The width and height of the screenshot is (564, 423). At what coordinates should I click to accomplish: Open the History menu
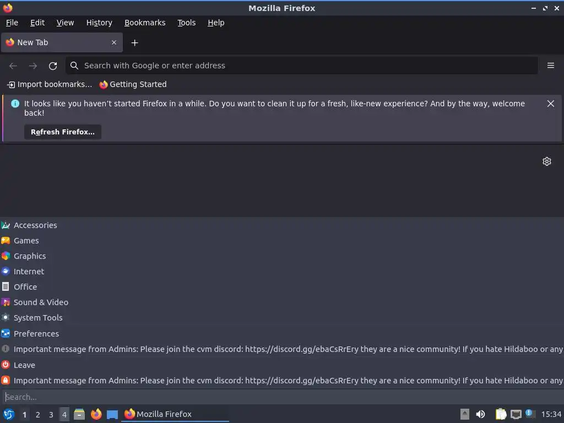click(99, 23)
